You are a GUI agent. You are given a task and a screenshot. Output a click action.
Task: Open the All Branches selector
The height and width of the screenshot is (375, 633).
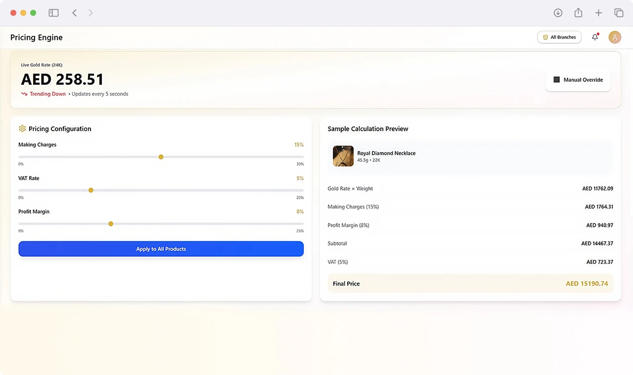pyautogui.click(x=559, y=37)
